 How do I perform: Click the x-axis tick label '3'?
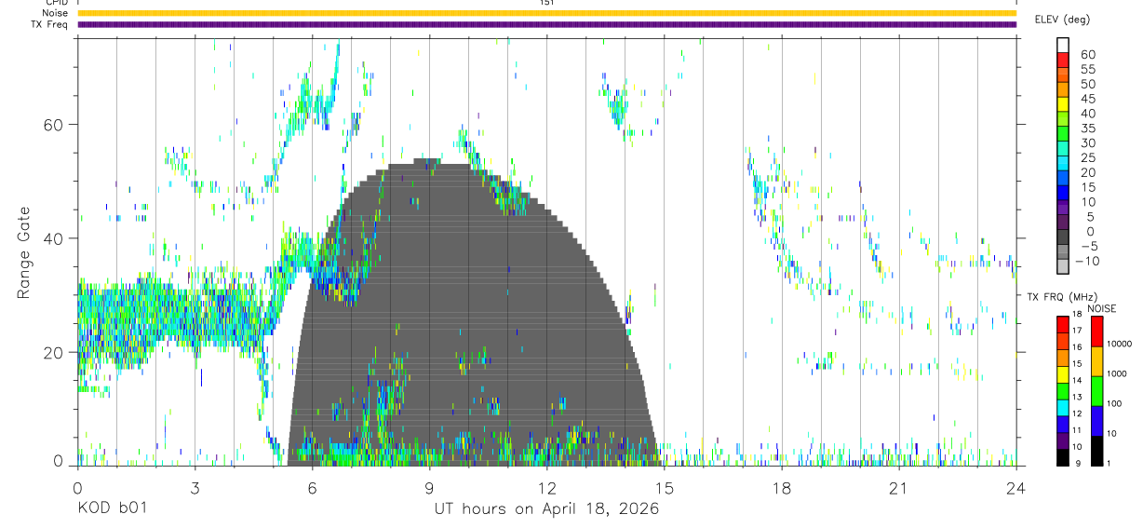pos(195,487)
